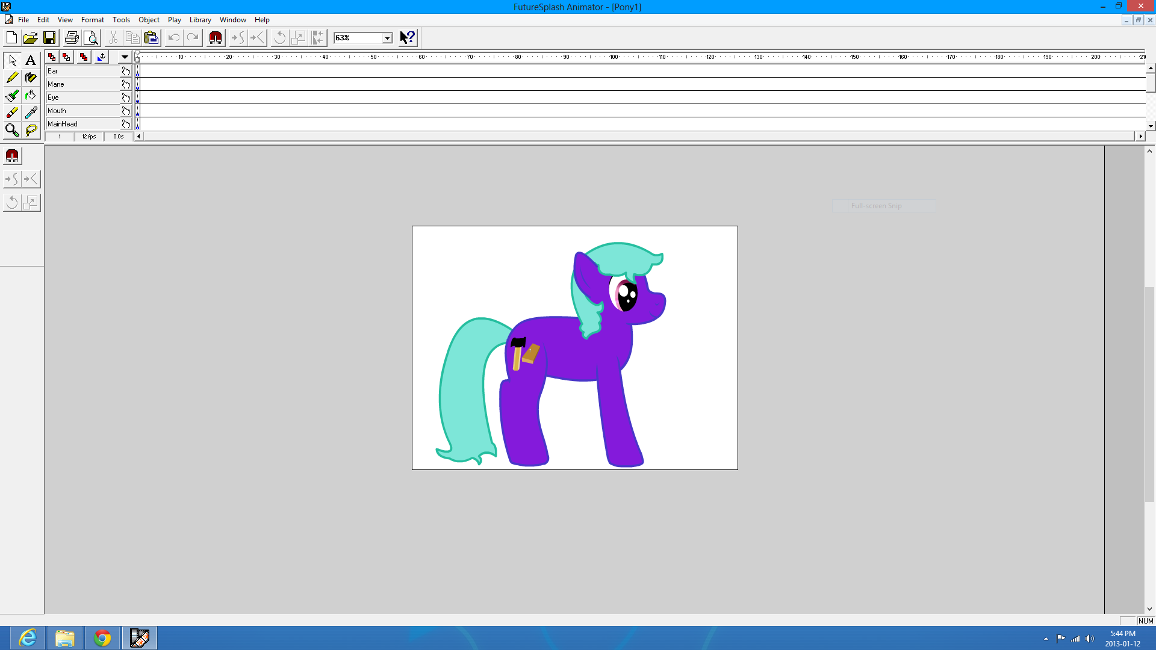The image size is (1156, 650).
Task: Open the Tools menu
Action: click(121, 20)
